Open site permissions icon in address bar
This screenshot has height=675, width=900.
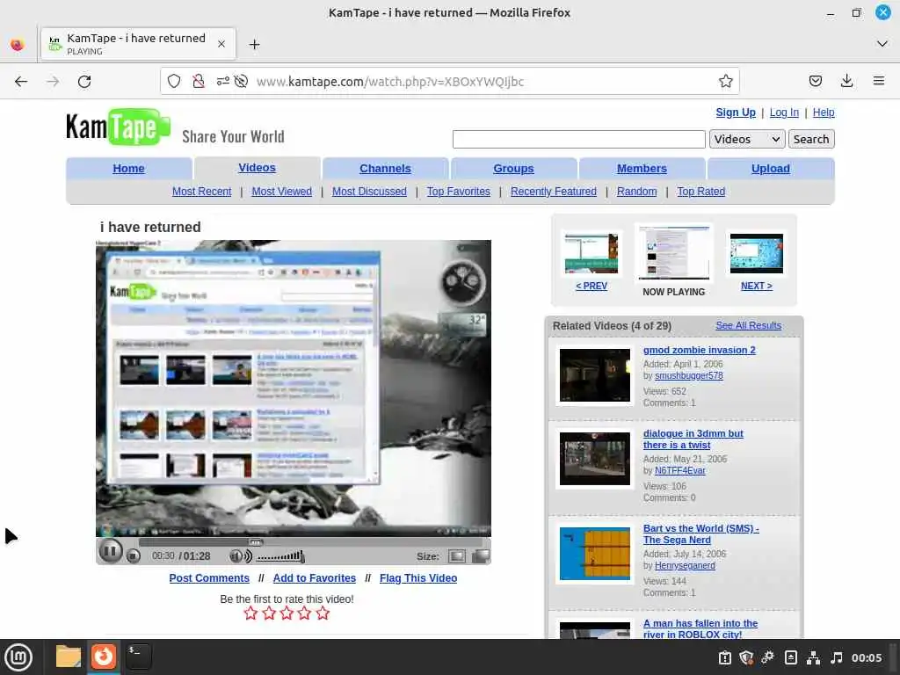click(x=222, y=82)
